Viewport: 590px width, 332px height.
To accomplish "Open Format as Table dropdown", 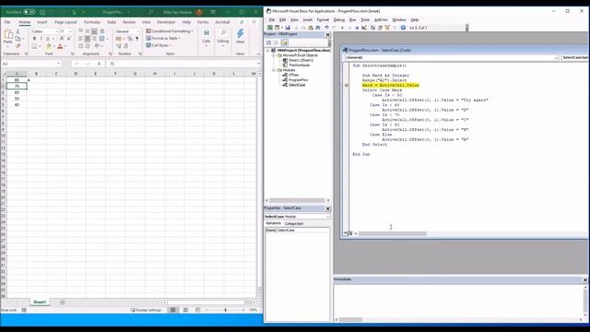I will tap(163, 38).
